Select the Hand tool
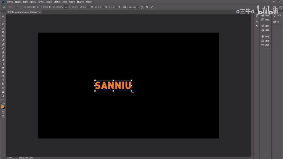Screen dimensions: 283x159 [x=3, y=92]
